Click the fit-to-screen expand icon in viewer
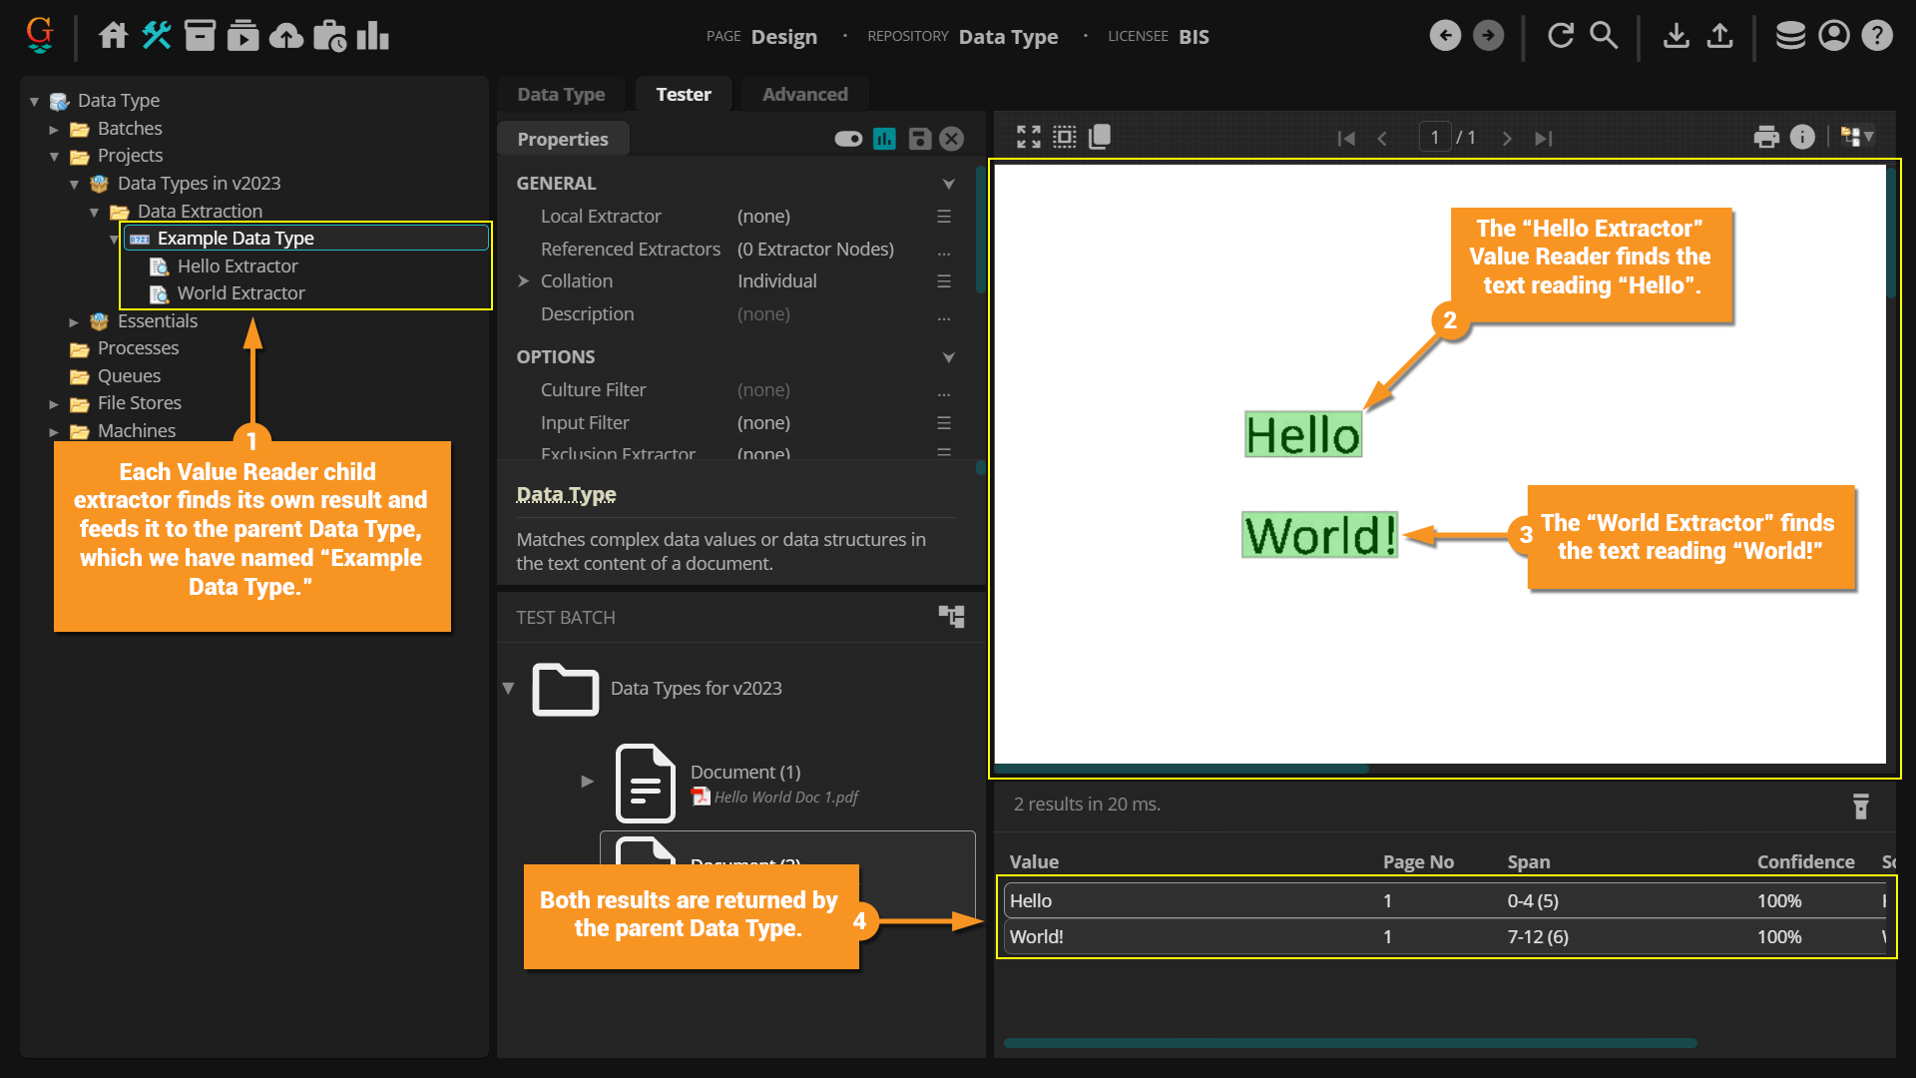The width and height of the screenshot is (1916, 1078). coord(1028,137)
